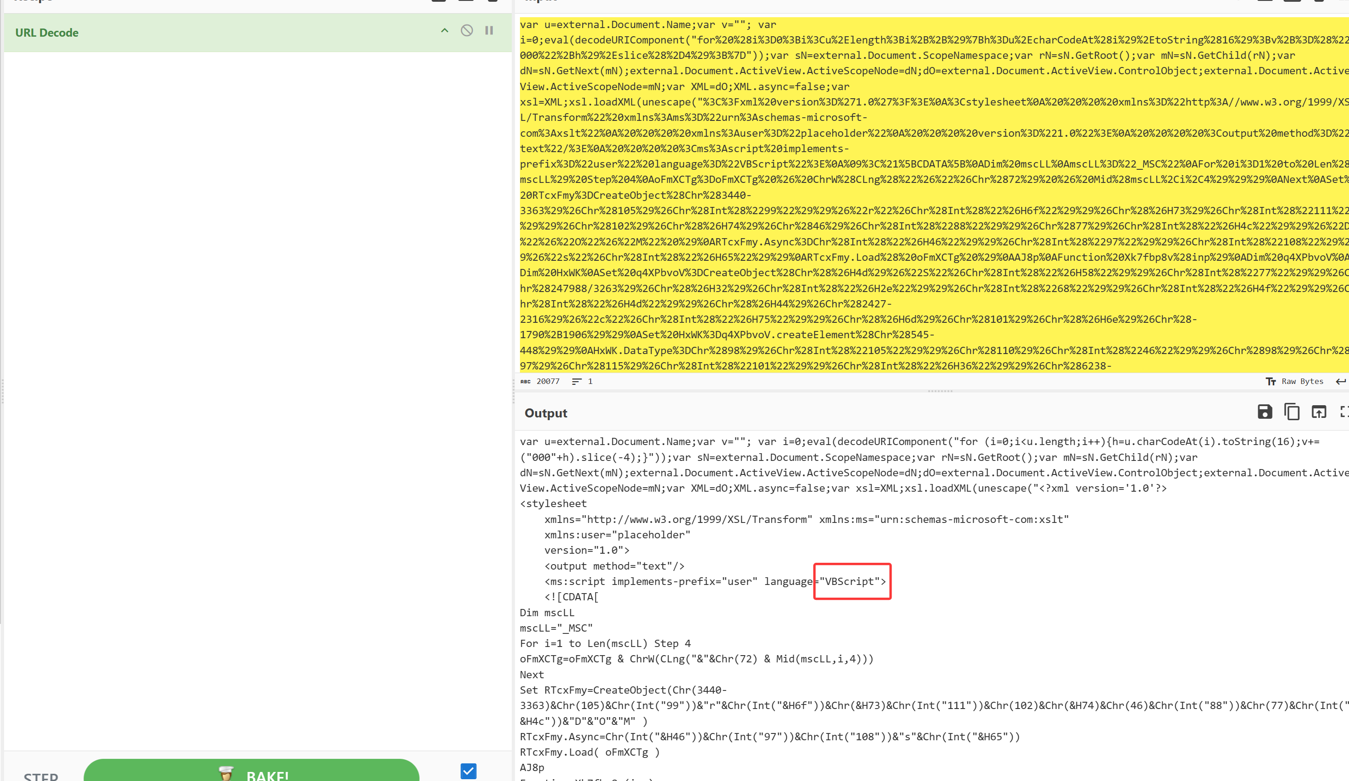
Task: Click the input end-of-line sequence arrow icon
Action: pos(1340,381)
